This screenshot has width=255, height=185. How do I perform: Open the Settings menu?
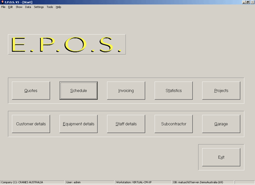39,7
